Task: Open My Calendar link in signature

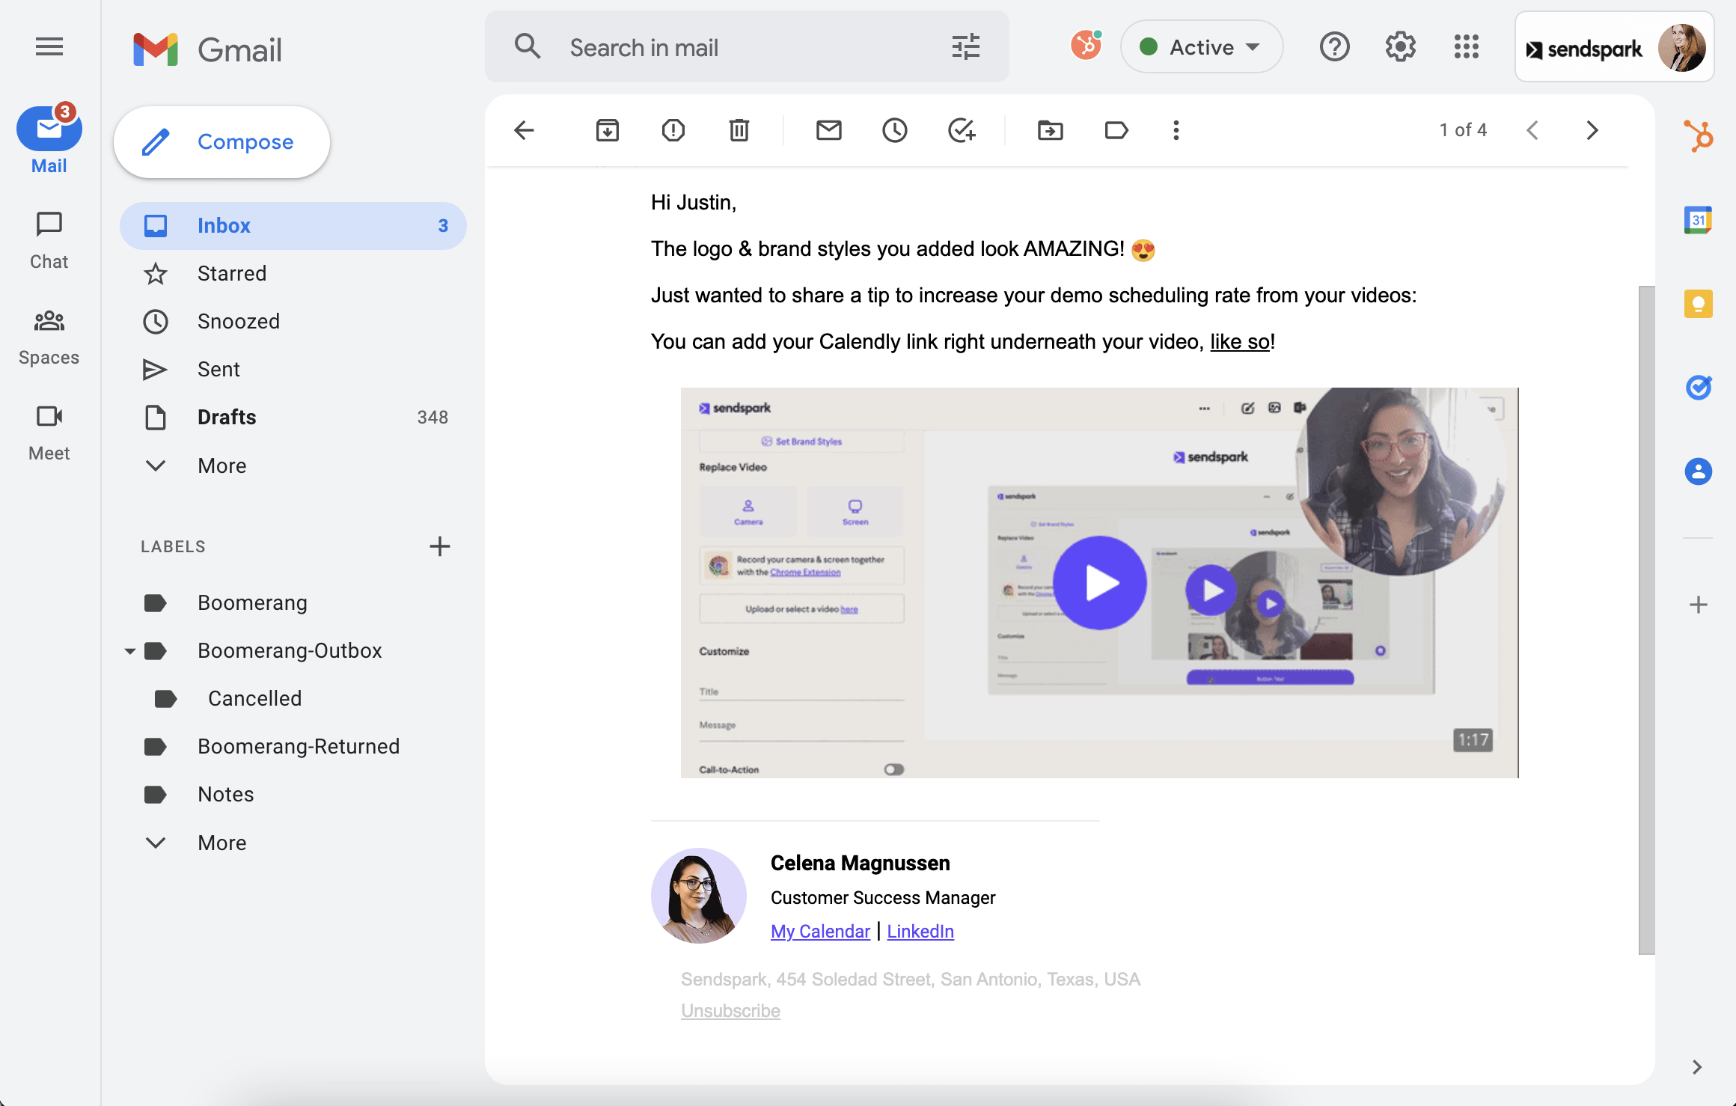Action: coord(820,931)
